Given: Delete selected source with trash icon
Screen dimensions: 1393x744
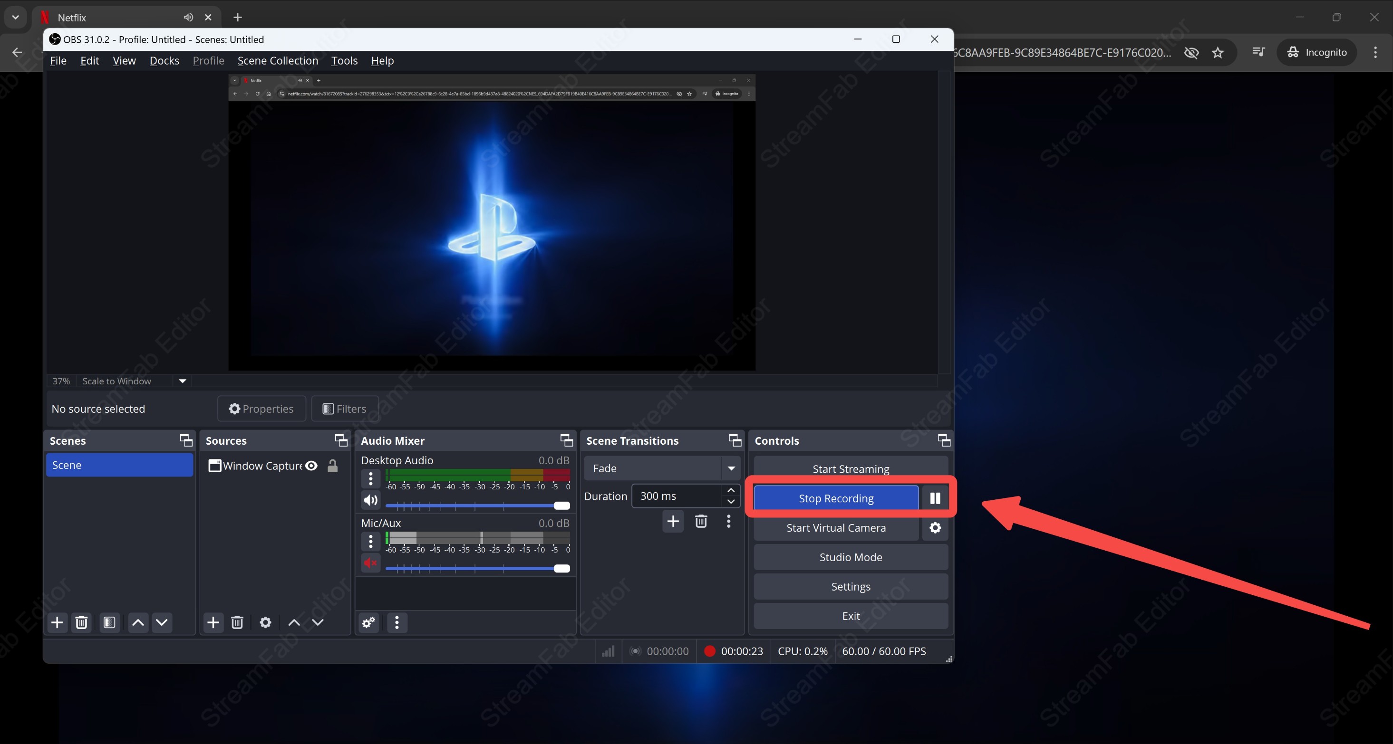Looking at the screenshot, I should click(237, 622).
